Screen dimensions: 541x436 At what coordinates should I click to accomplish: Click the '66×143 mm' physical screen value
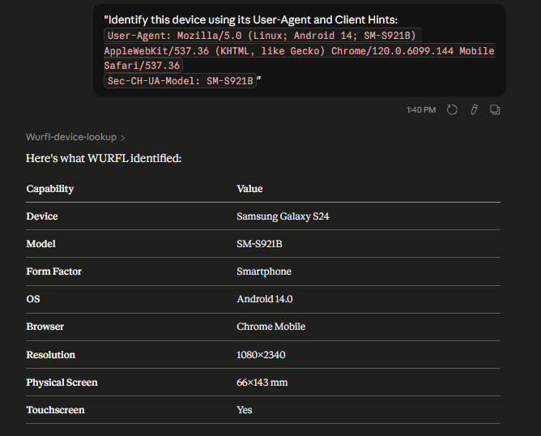[x=262, y=383]
